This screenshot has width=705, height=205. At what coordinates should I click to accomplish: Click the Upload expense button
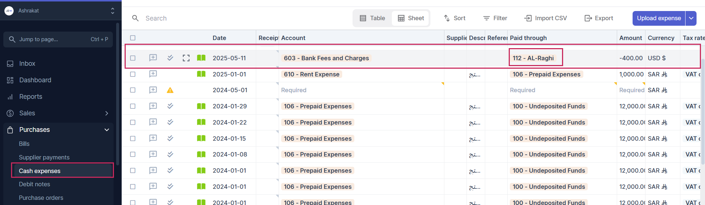[x=659, y=18]
